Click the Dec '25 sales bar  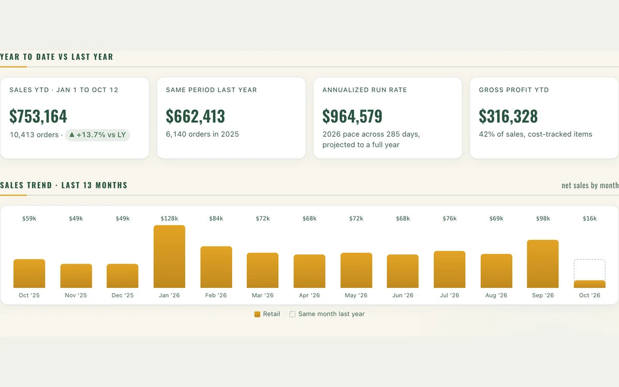click(123, 276)
